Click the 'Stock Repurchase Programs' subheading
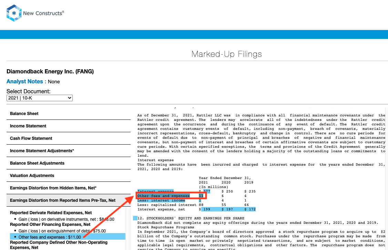Image resolution: width=388 pixels, height=250 pixels. [x=166, y=227]
